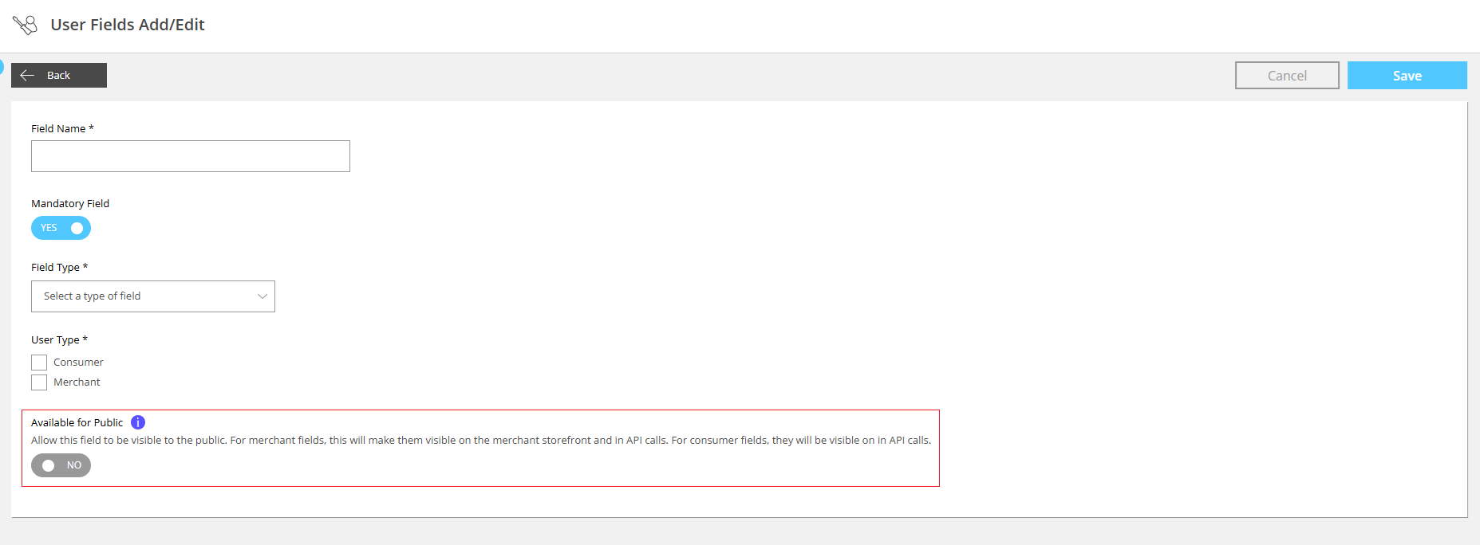Tick the Merchant user type checkbox
The image size is (1480, 545).
click(39, 382)
